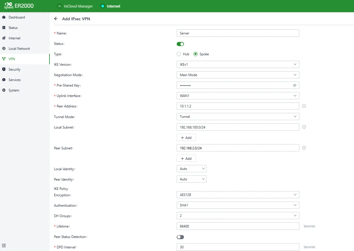Click the InHand ER2000 logo
Screen dimensions: 354x251
pos(19,6)
